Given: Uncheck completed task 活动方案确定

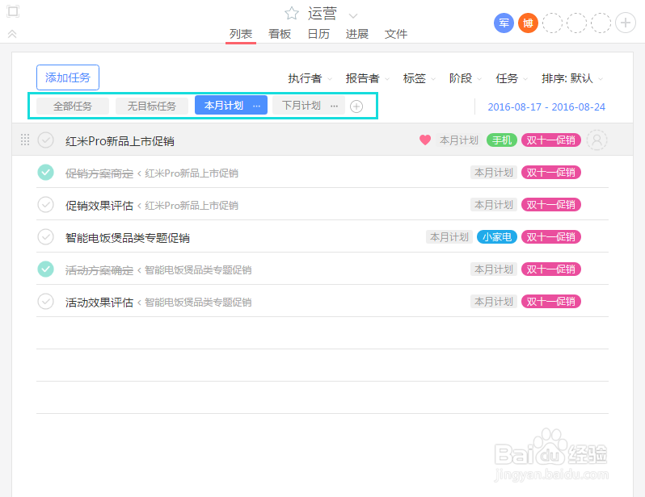Looking at the screenshot, I should pos(45,269).
